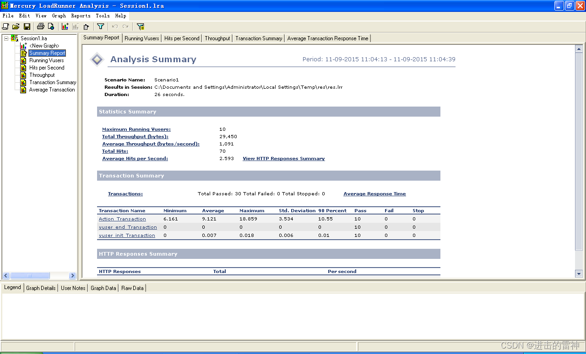Click the Summary Report notepad icon in tree
Image resolution: width=586 pixels, height=354 pixels.
pyautogui.click(x=23, y=53)
